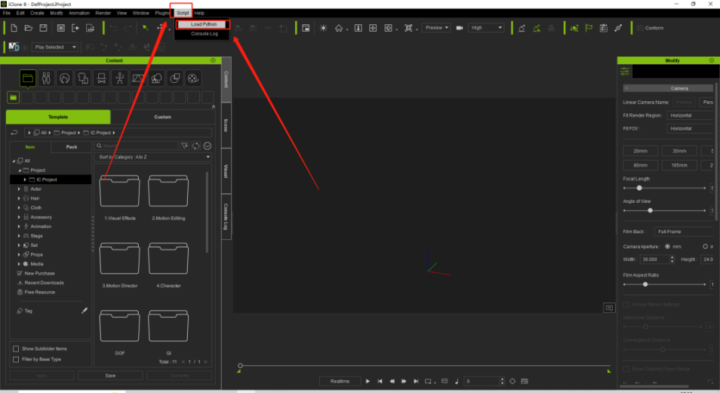Select the Actor category icon in Content
Viewport: 720px width, 393px height.
[x=46, y=78]
